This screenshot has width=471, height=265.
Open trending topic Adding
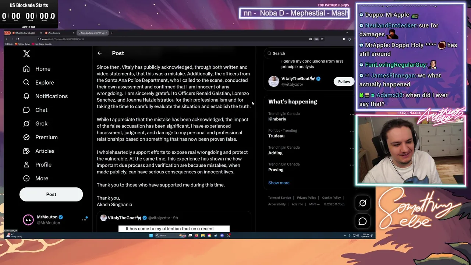pos(275,153)
